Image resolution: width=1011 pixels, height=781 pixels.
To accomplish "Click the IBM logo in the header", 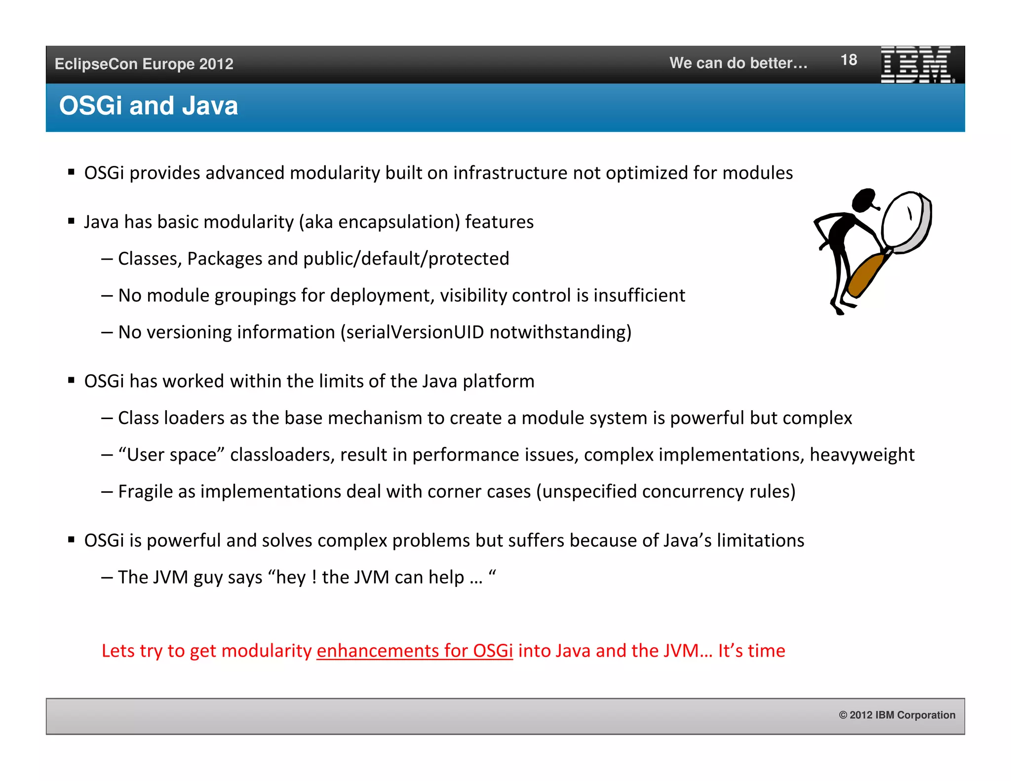I will (x=917, y=65).
